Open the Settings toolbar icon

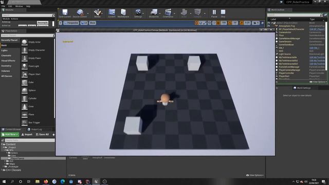pyautogui.click(x=138, y=13)
